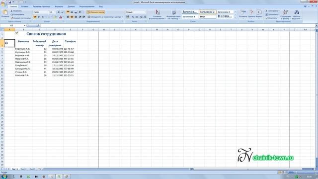
Task: Open Find and Select binoculars menu
Action: [296, 14]
